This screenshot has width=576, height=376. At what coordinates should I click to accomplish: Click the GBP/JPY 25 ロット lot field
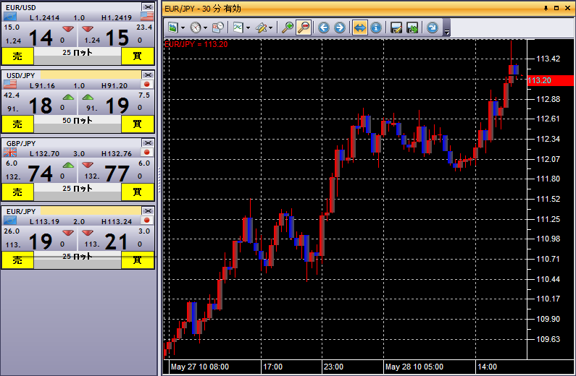[x=77, y=189]
